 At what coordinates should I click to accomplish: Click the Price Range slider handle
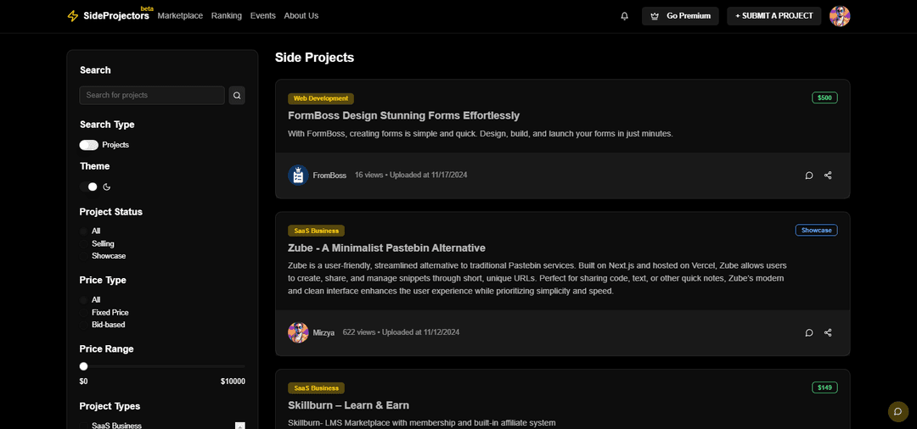pos(83,366)
